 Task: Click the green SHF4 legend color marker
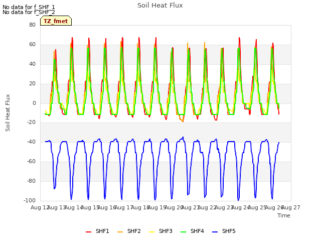183,232
